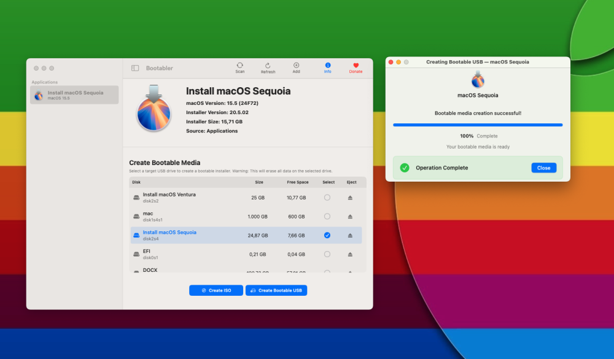Click the 'Installer Version: 20.5.02' text
This screenshot has height=359, width=614.
click(x=217, y=112)
